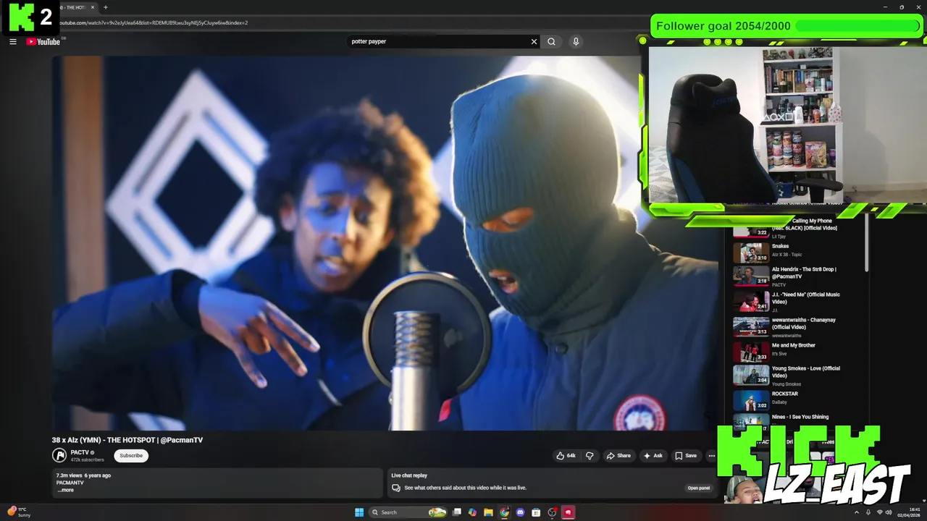Open the weather widget showing 11°C Sunny

[x=19, y=512]
